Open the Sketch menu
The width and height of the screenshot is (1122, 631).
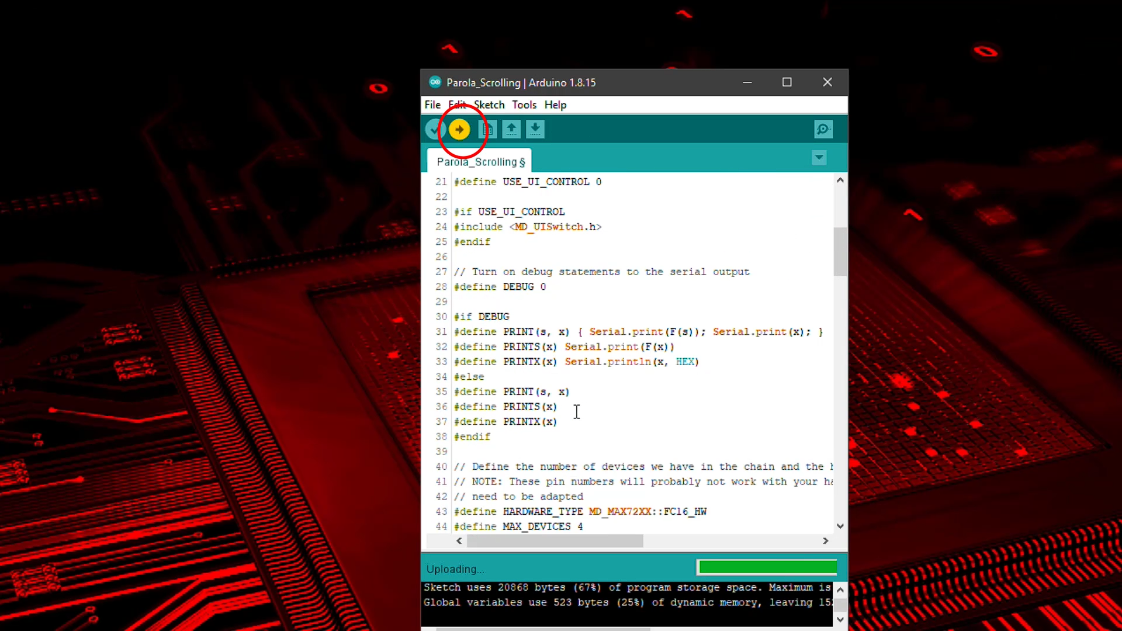[x=489, y=105]
